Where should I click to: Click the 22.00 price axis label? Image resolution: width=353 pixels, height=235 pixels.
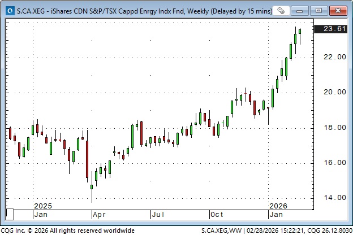coord(333,57)
